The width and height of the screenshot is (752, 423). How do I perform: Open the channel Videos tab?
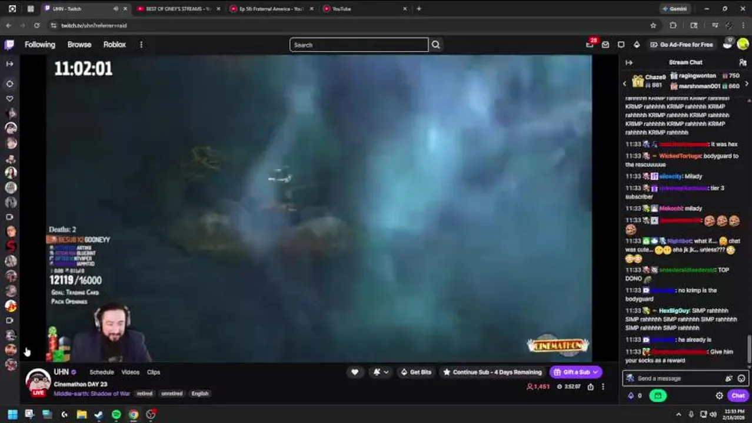(x=130, y=372)
